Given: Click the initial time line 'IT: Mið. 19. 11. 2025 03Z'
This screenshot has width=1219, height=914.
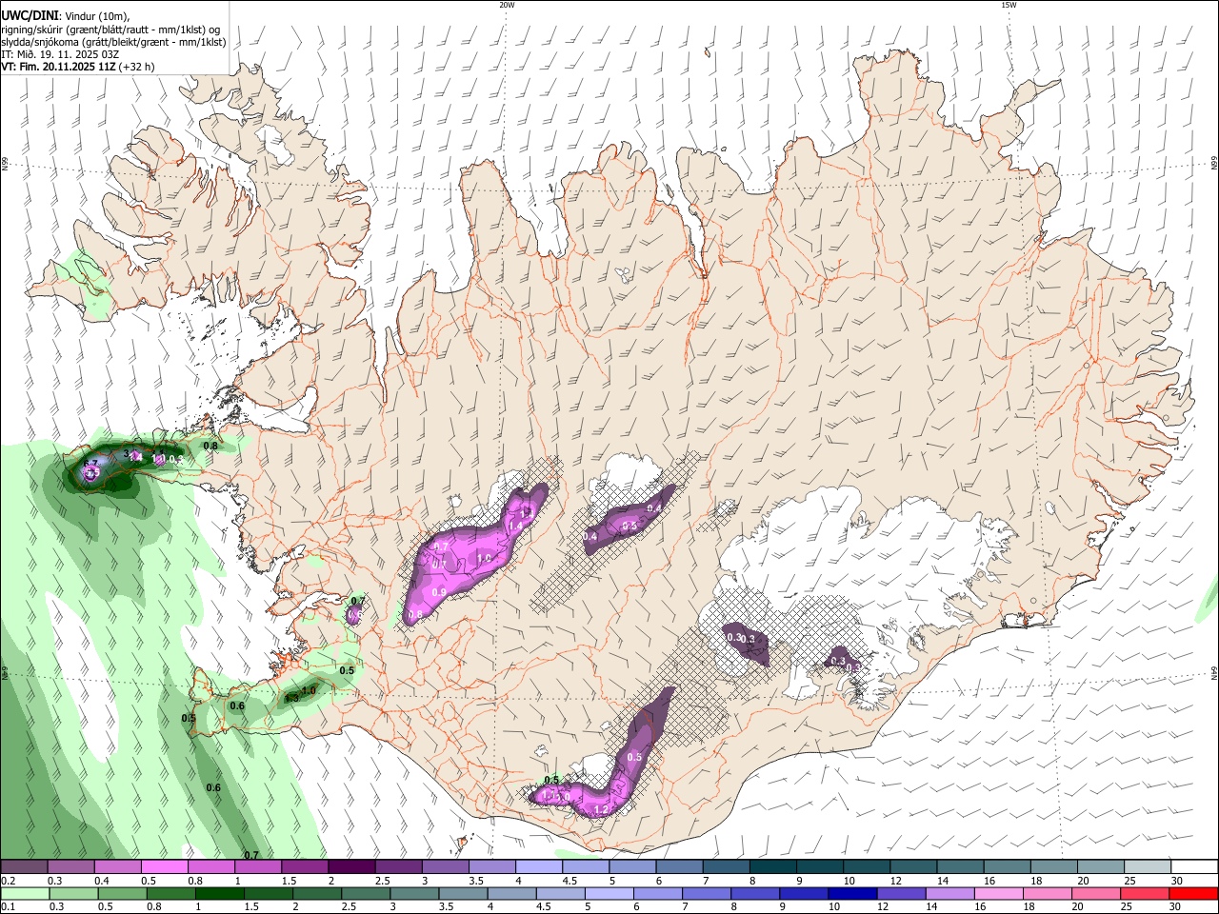Looking at the screenshot, I should click(x=60, y=54).
